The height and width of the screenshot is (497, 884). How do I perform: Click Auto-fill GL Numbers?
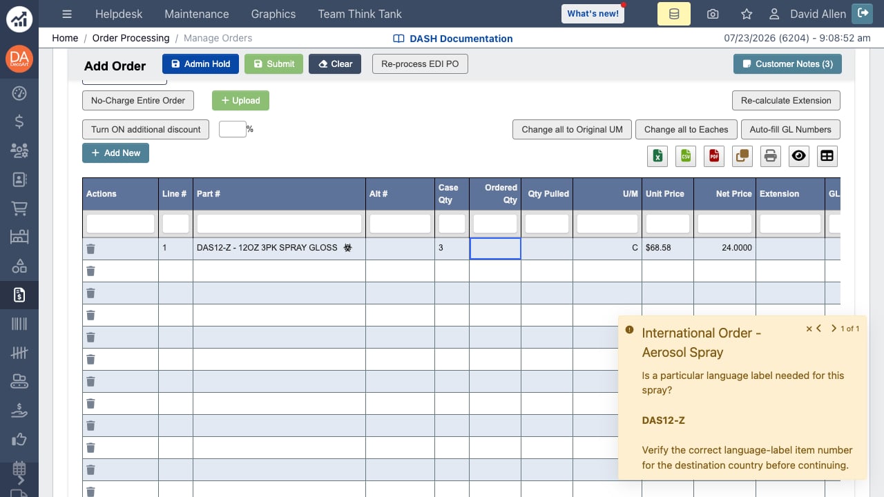point(791,129)
